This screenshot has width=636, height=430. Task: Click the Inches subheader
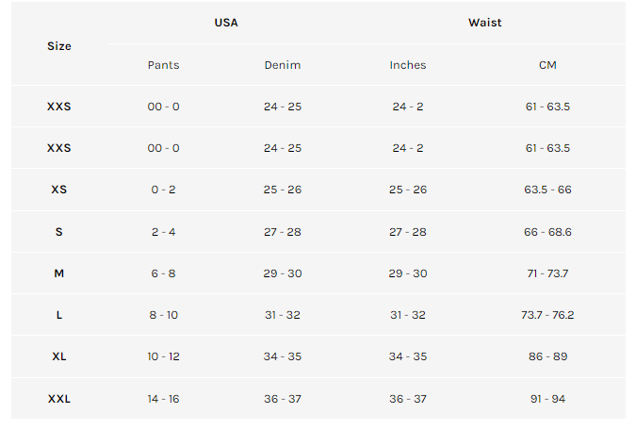(x=408, y=65)
